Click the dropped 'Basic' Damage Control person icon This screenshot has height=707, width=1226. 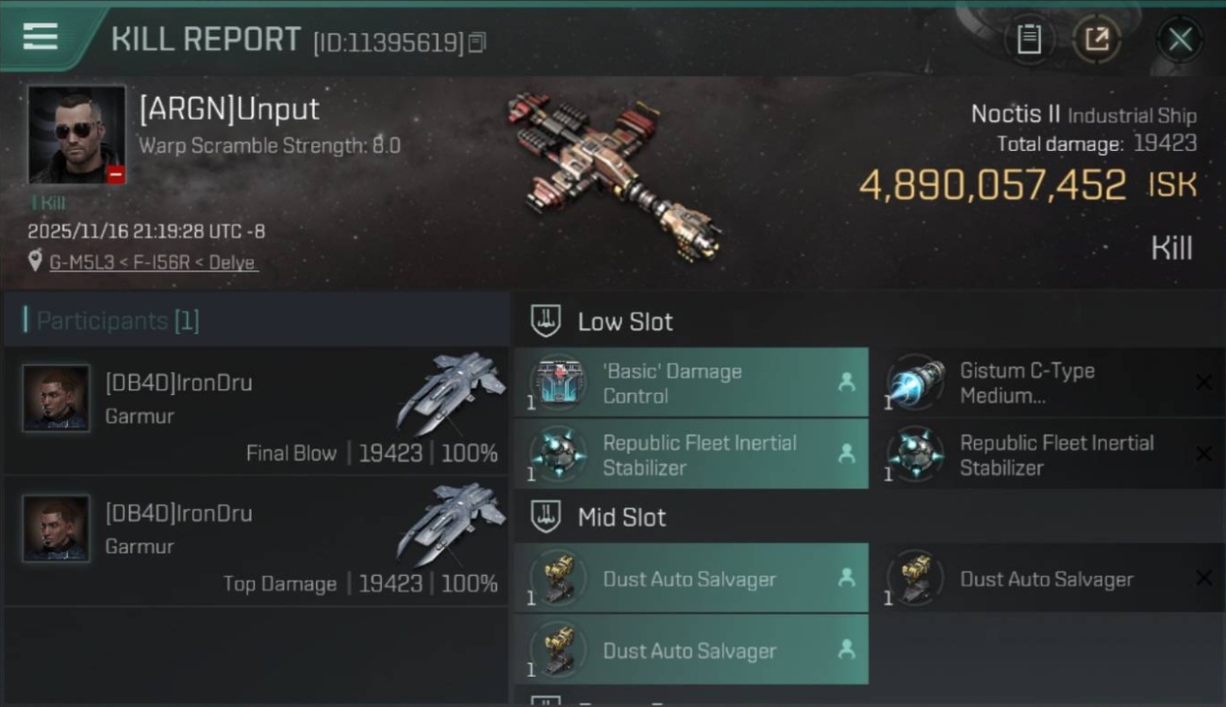tap(846, 382)
